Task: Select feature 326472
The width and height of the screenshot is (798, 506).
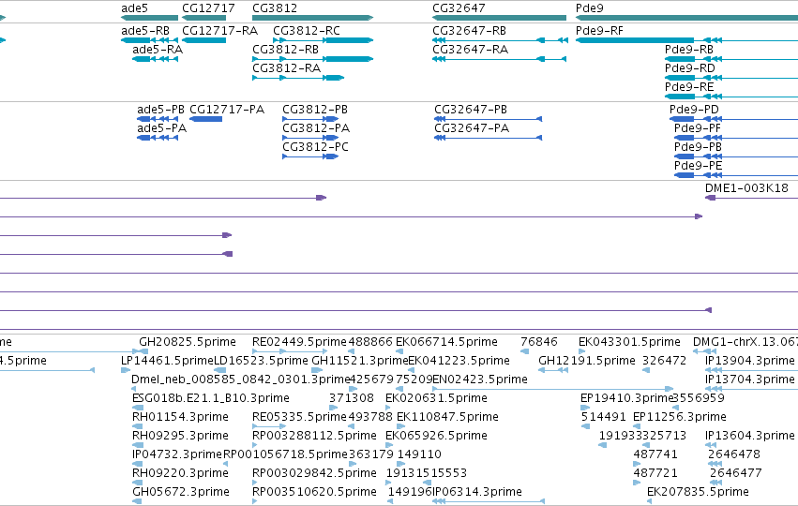Action: pyautogui.click(x=664, y=361)
